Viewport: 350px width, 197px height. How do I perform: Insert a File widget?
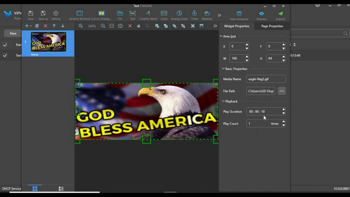(120, 15)
